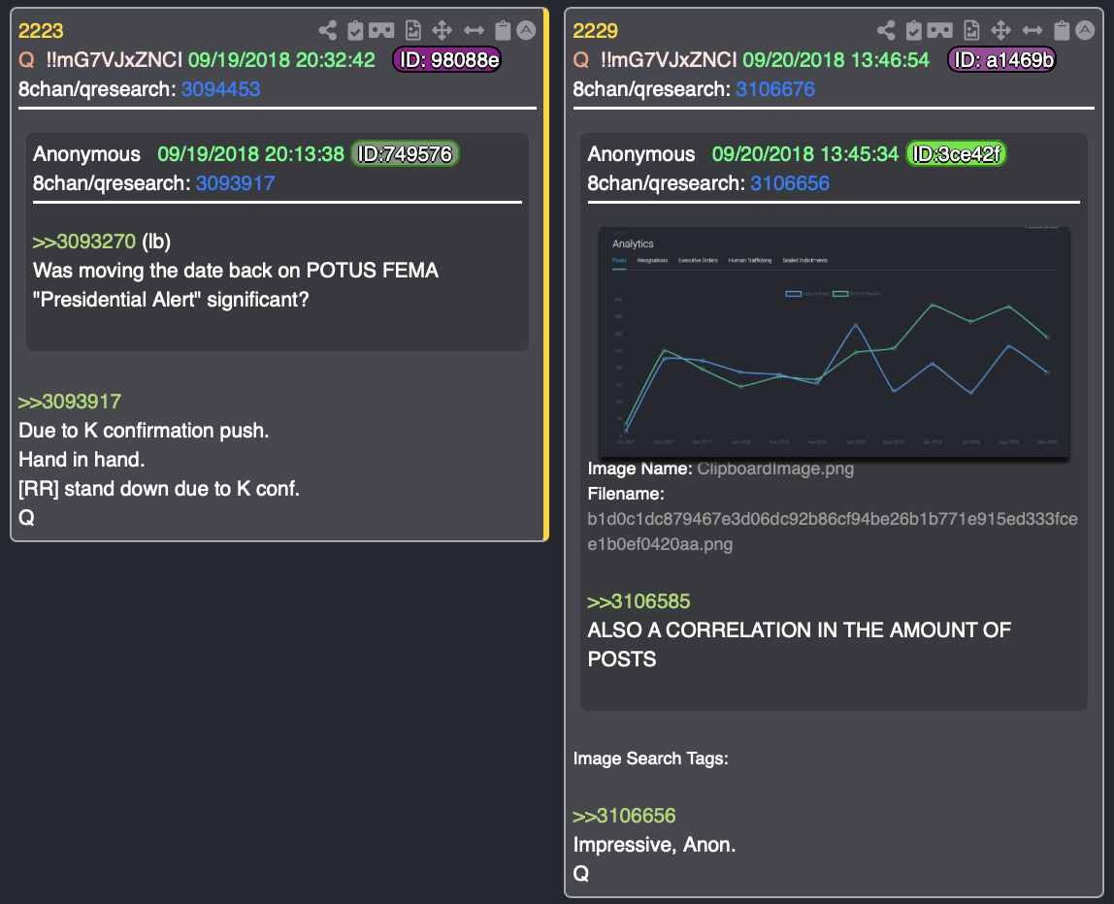The width and height of the screenshot is (1114, 904).
Task: Click reply reference >>3093270
Action: tap(83, 242)
